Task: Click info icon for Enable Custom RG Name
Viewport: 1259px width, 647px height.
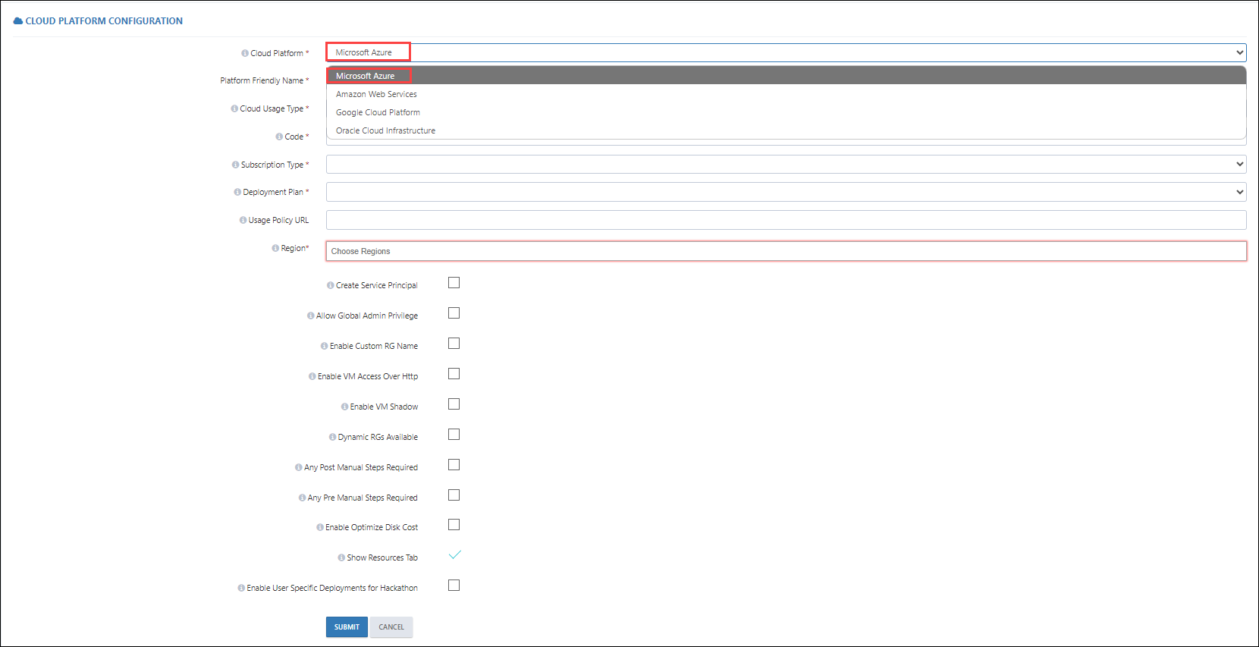Action: point(325,346)
